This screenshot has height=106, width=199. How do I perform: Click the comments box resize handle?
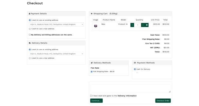click(170, 92)
